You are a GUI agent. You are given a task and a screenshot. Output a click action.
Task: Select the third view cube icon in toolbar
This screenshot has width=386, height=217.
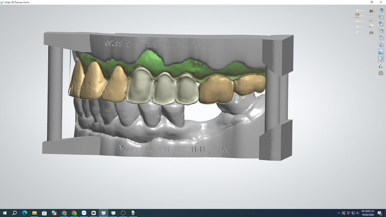tap(381, 24)
